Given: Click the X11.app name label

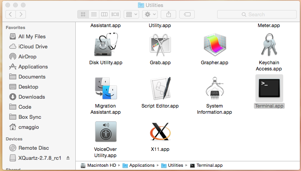Looking at the screenshot, I should tap(160, 149).
